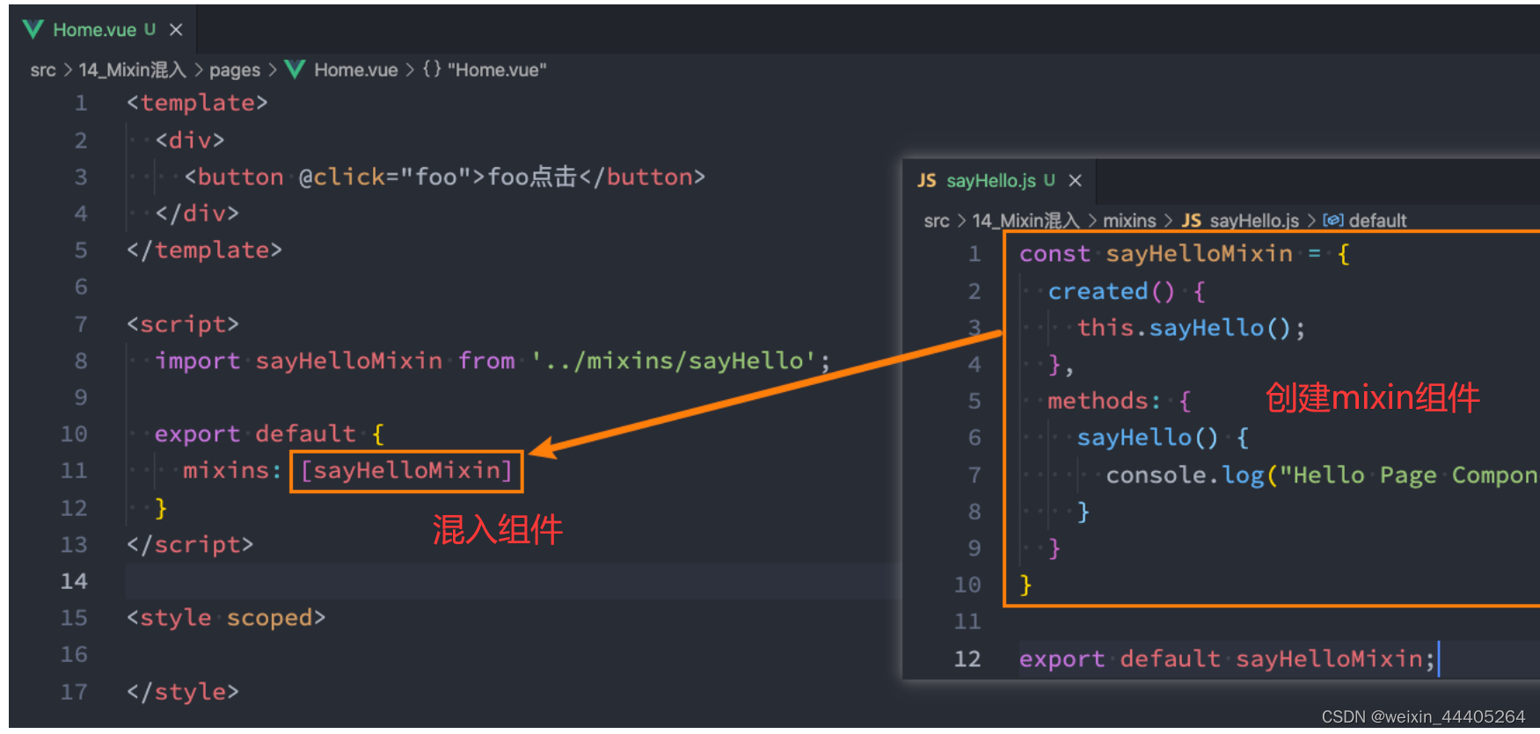Open the 'default' symbol breadcrumb

click(x=1378, y=221)
